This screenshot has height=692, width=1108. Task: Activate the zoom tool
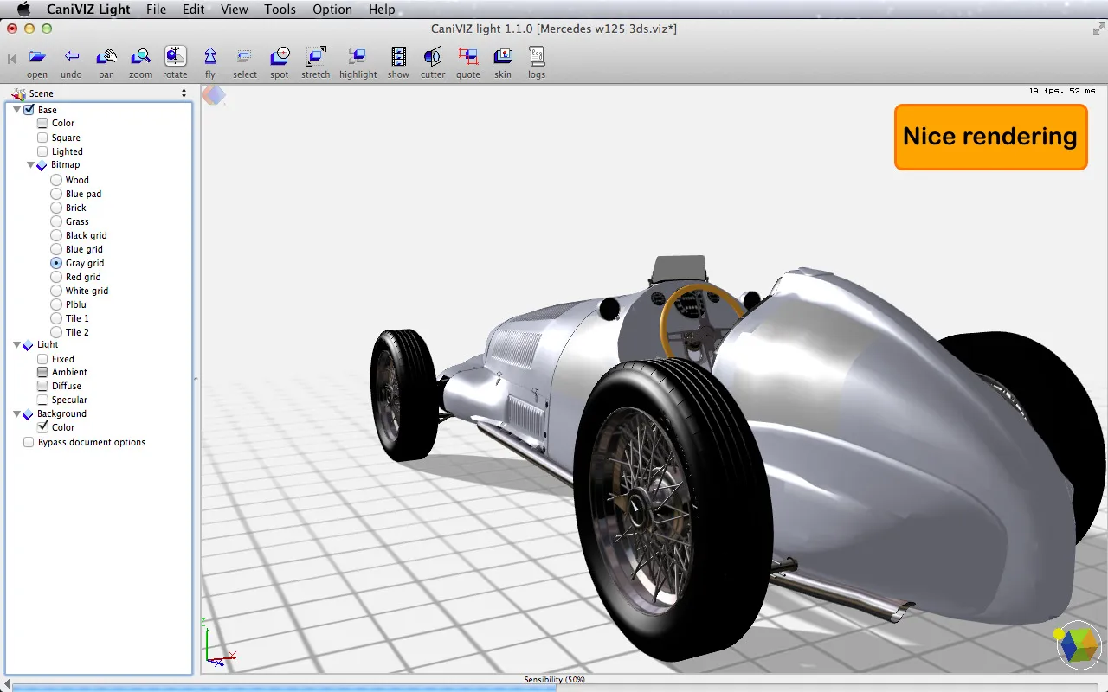tap(140, 58)
